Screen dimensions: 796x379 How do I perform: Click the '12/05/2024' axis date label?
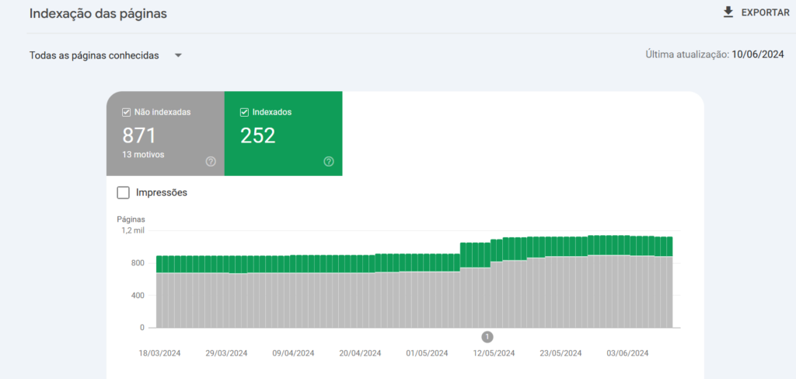[494, 353]
